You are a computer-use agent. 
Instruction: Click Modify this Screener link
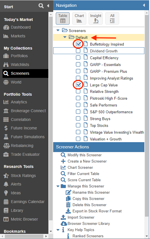(x=85, y=155)
